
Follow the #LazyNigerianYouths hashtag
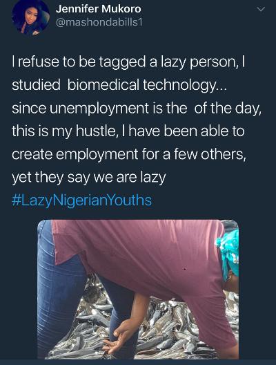pos(82,200)
